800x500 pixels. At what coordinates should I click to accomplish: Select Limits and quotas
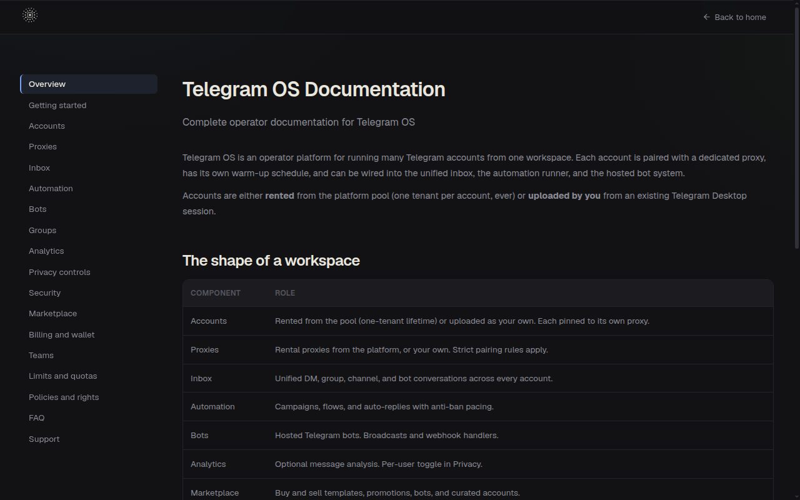tap(89, 376)
